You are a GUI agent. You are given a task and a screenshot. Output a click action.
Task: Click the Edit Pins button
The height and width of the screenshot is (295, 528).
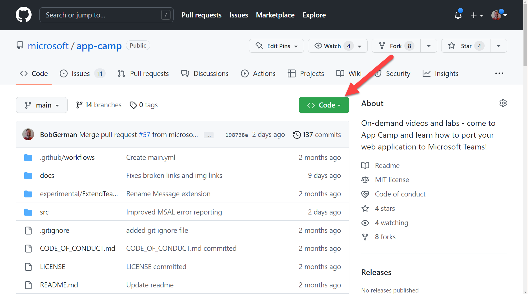[x=276, y=46]
